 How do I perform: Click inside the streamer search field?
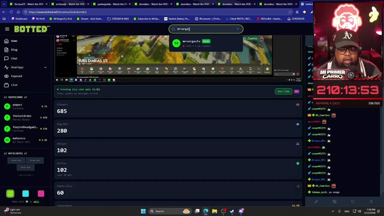(206, 29)
